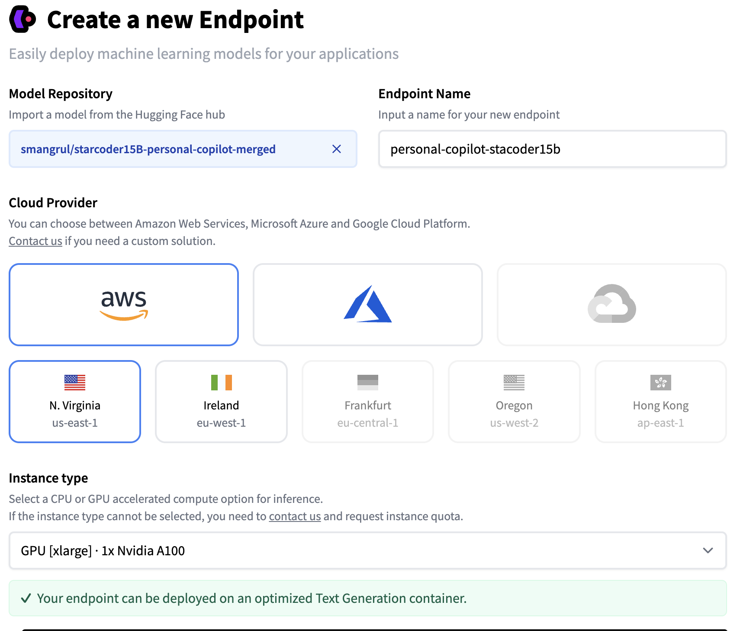The height and width of the screenshot is (631, 740).
Task: Expand instance list with chevron arrow
Action: point(708,551)
